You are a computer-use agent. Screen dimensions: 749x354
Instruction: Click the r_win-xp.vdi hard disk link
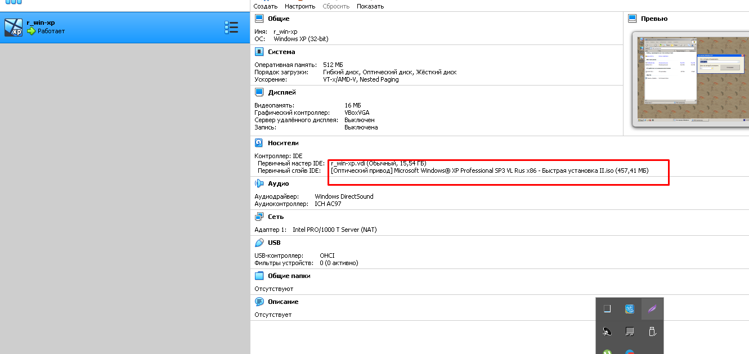pos(379,163)
